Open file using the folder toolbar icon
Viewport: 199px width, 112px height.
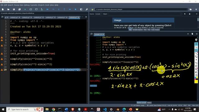click(8, 9)
